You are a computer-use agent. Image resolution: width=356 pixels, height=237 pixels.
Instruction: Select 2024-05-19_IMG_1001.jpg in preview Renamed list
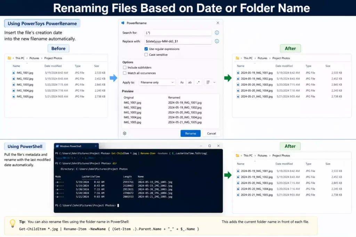(x=185, y=103)
